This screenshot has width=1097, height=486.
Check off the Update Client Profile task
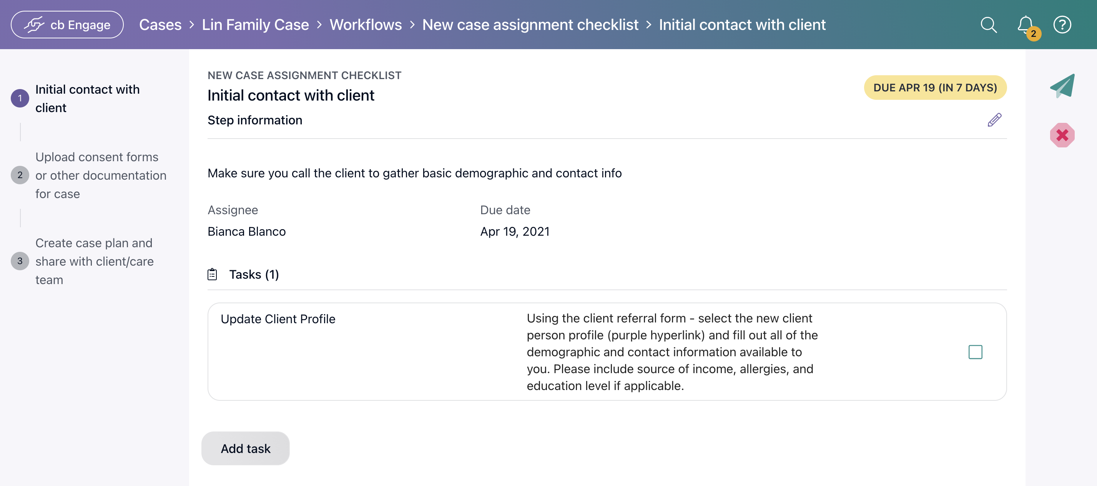coord(976,352)
